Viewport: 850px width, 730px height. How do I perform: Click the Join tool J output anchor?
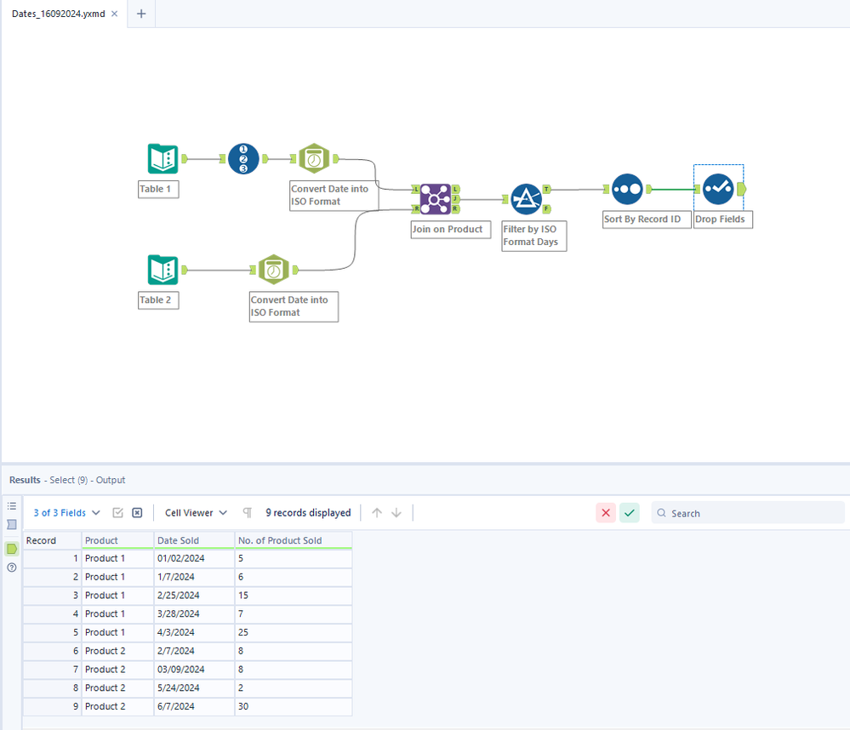coord(456,199)
